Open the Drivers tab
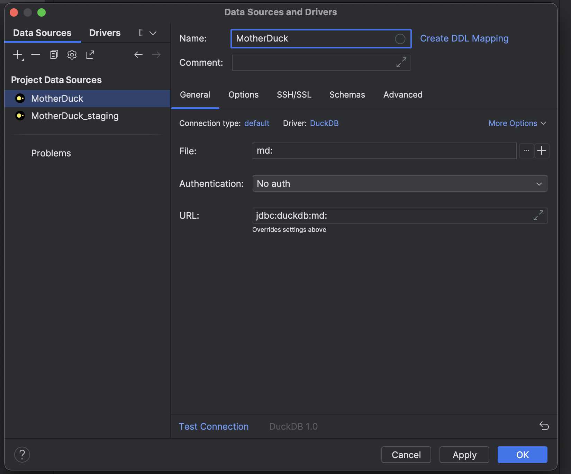The width and height of the screenshot is (571, 474). [105, 33]
